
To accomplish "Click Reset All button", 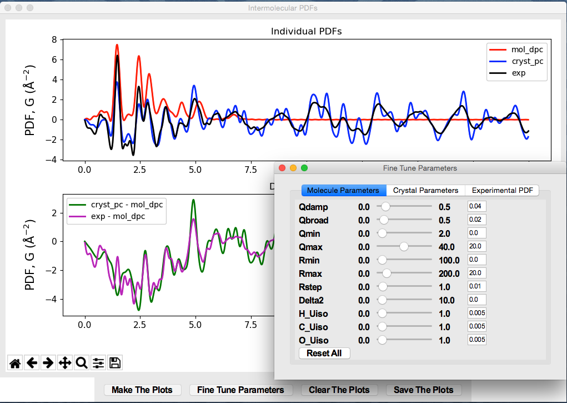I will click(324, 354).
